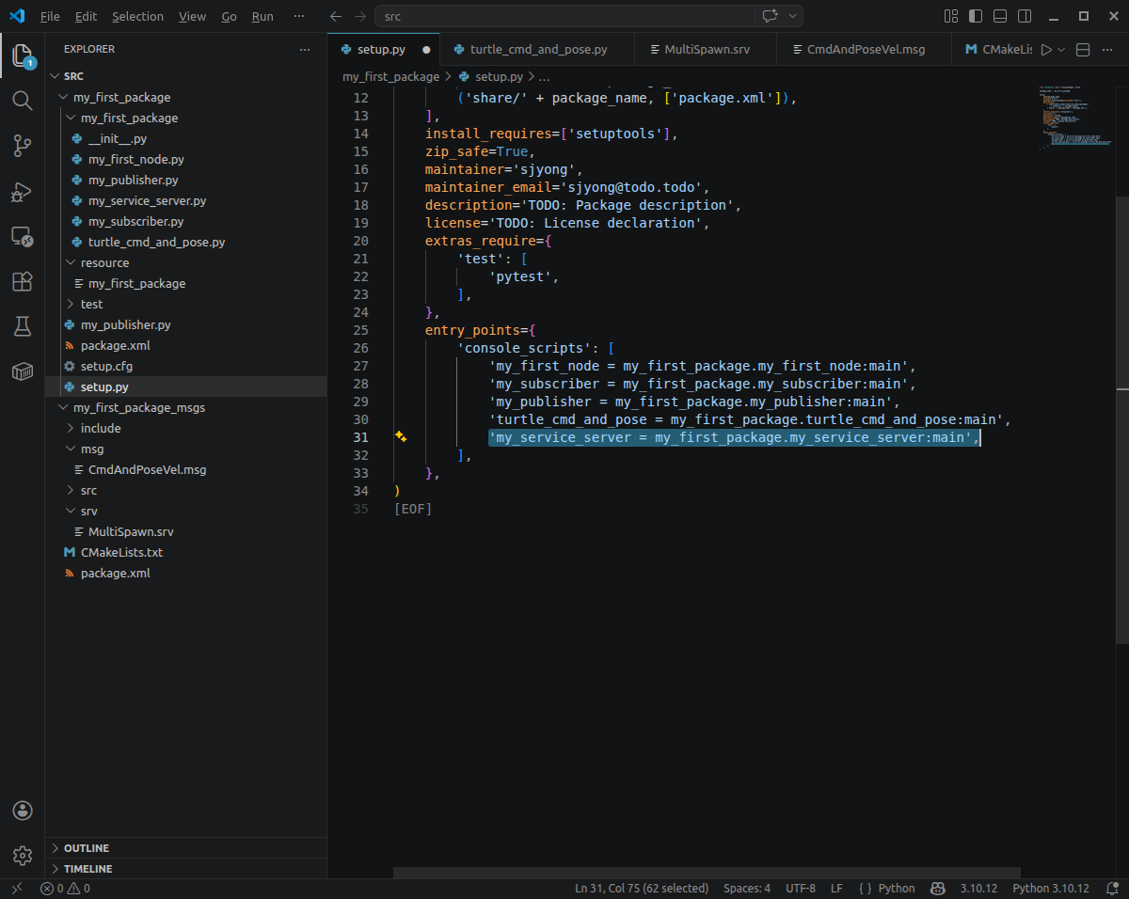The width and height of the screenshot is (1129, 899).
Task: Open the overflow menu after Run
Action: click(299, 16)
